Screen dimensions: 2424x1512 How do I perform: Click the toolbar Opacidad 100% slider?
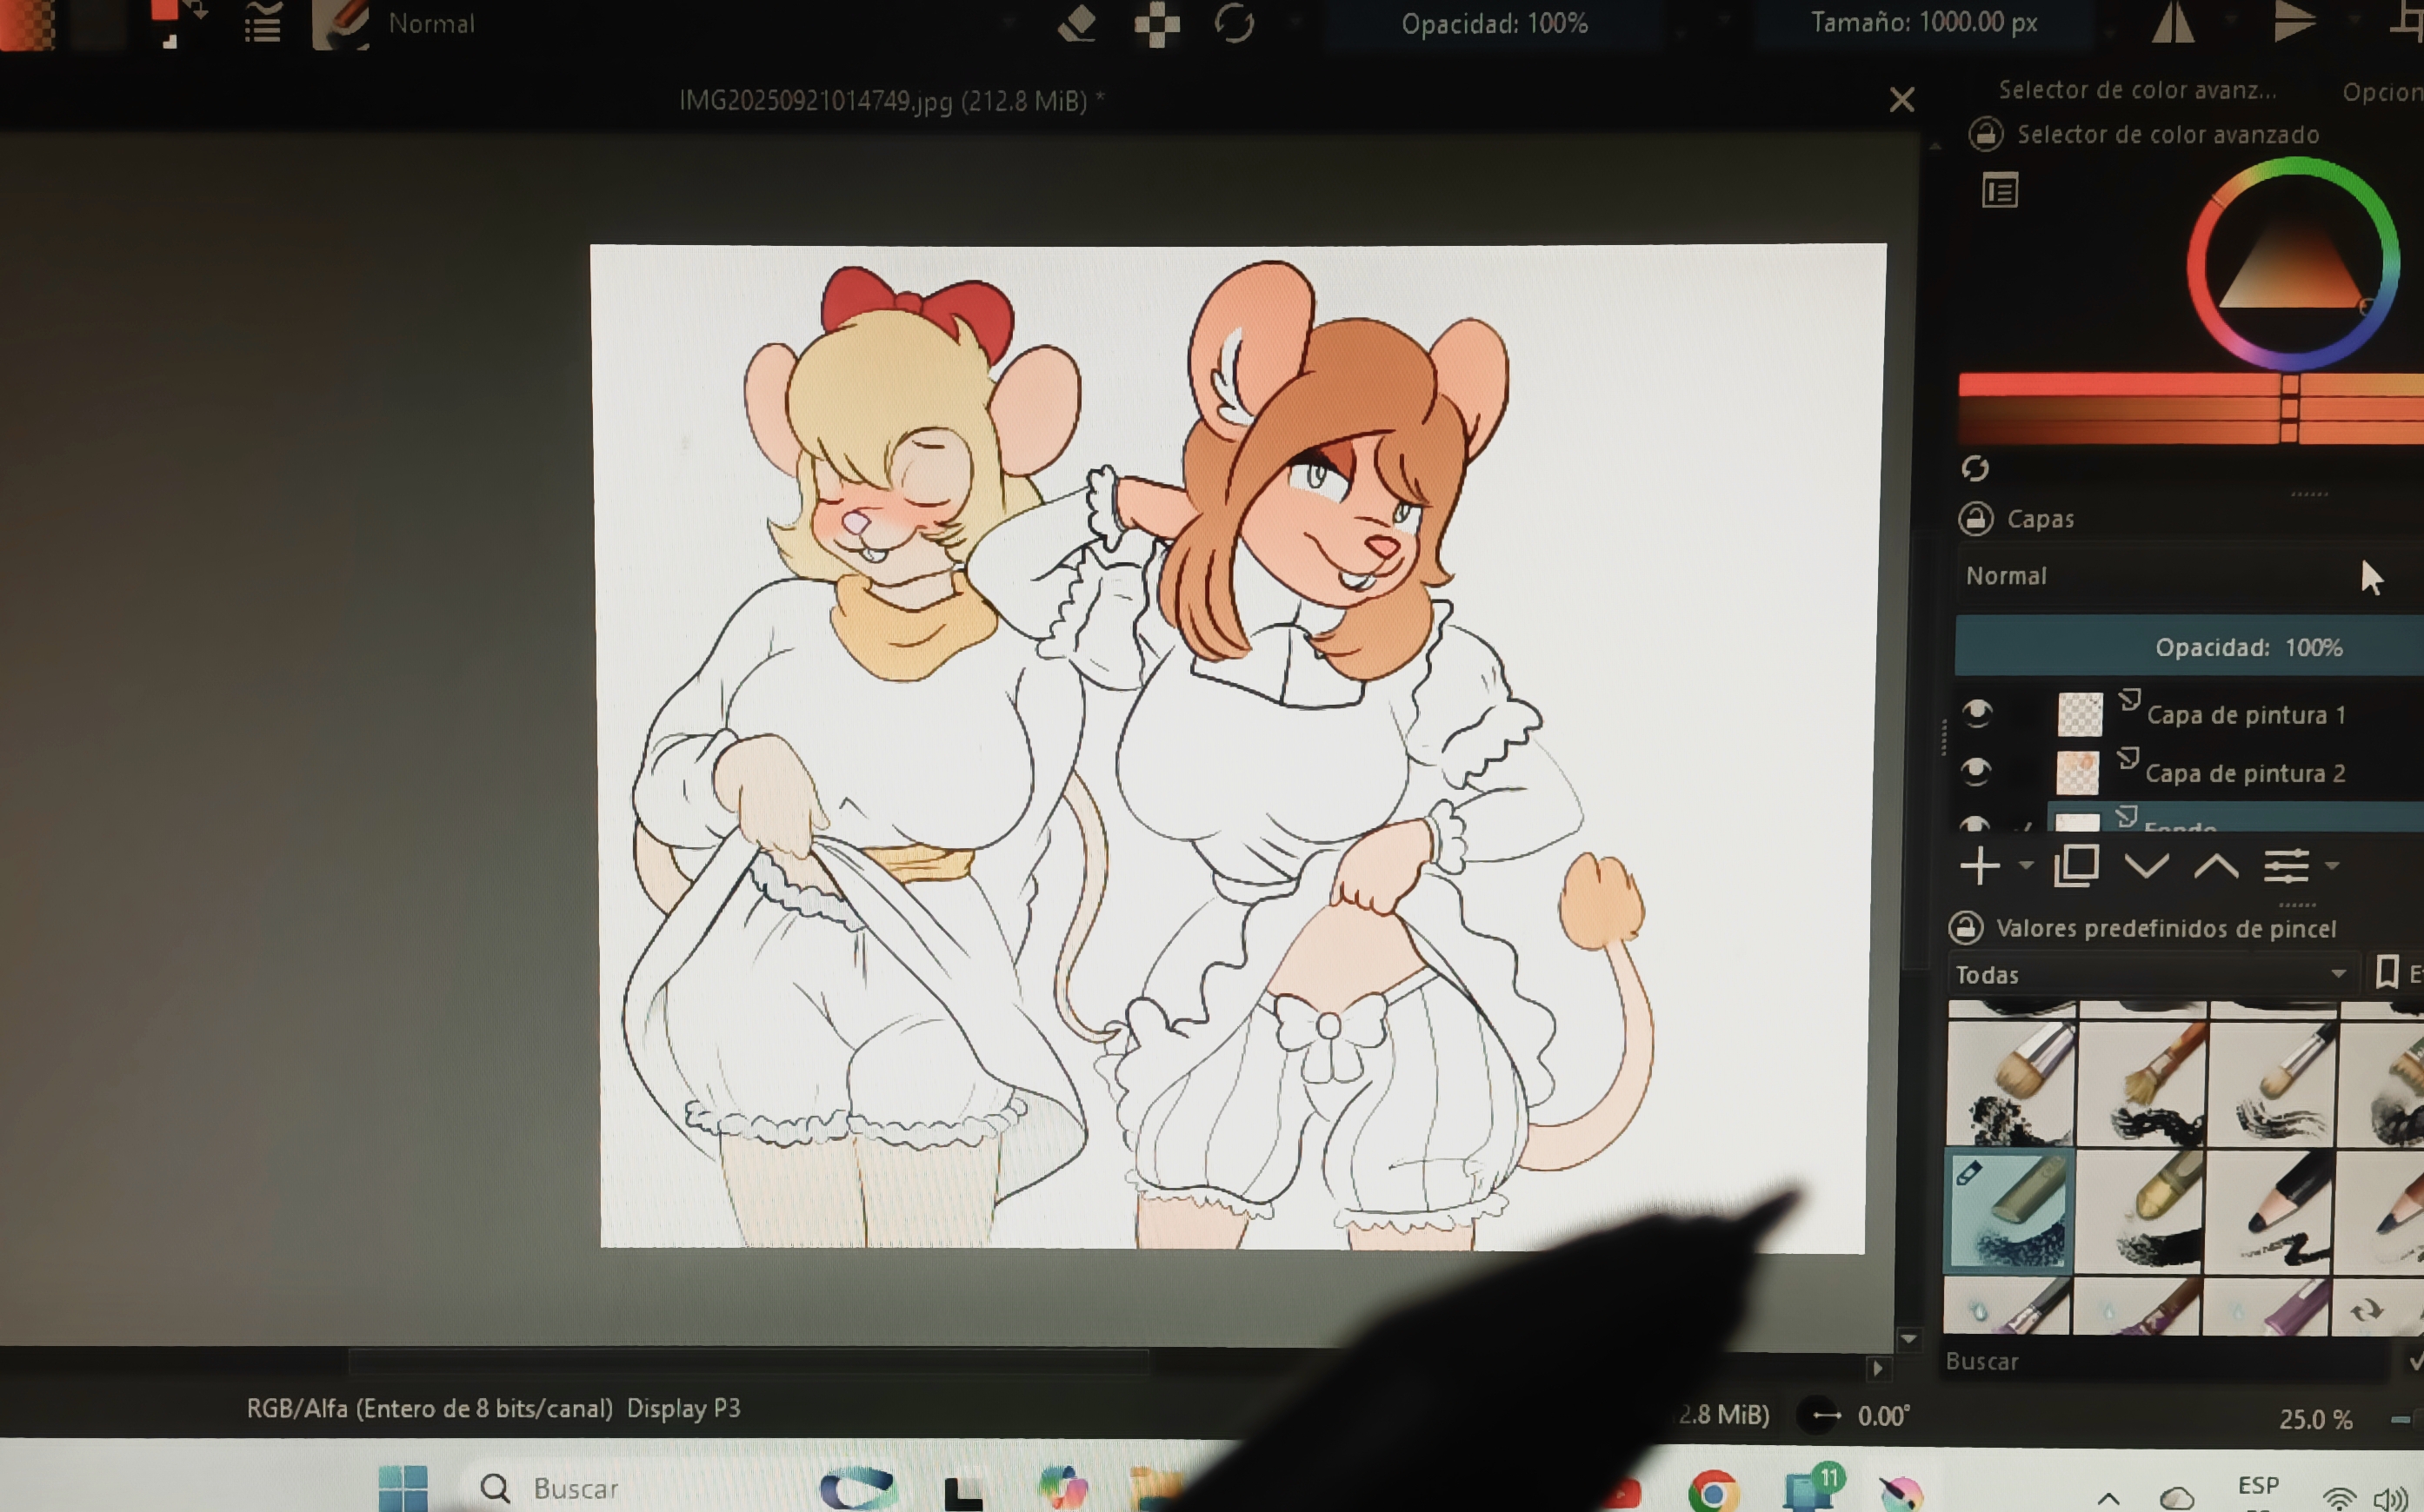[x=1494, y=24]
